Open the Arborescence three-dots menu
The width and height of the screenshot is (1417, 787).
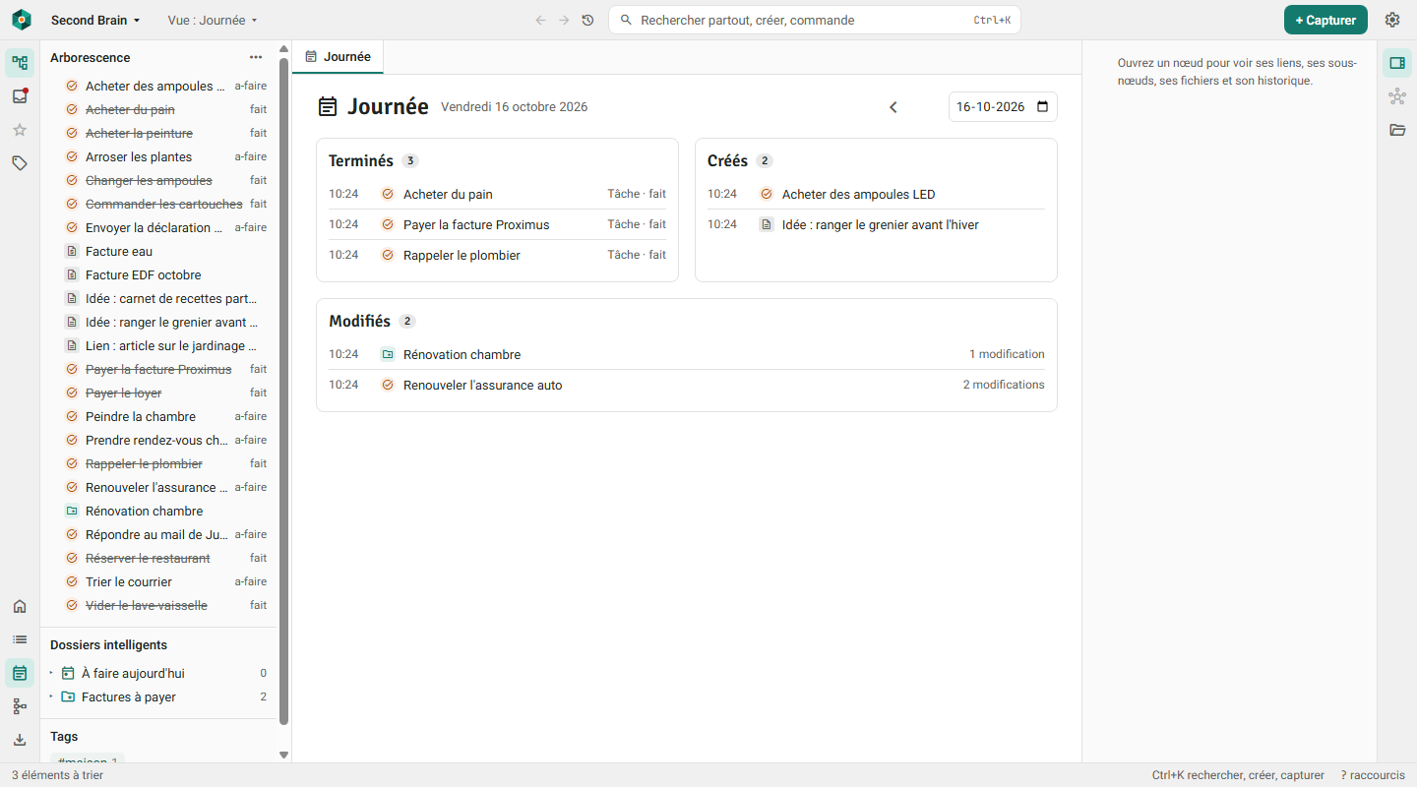pos(256,57)
